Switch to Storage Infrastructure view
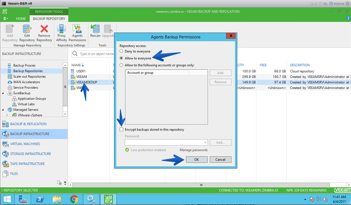This screenshot has height=205, width=351. (34, 154)
